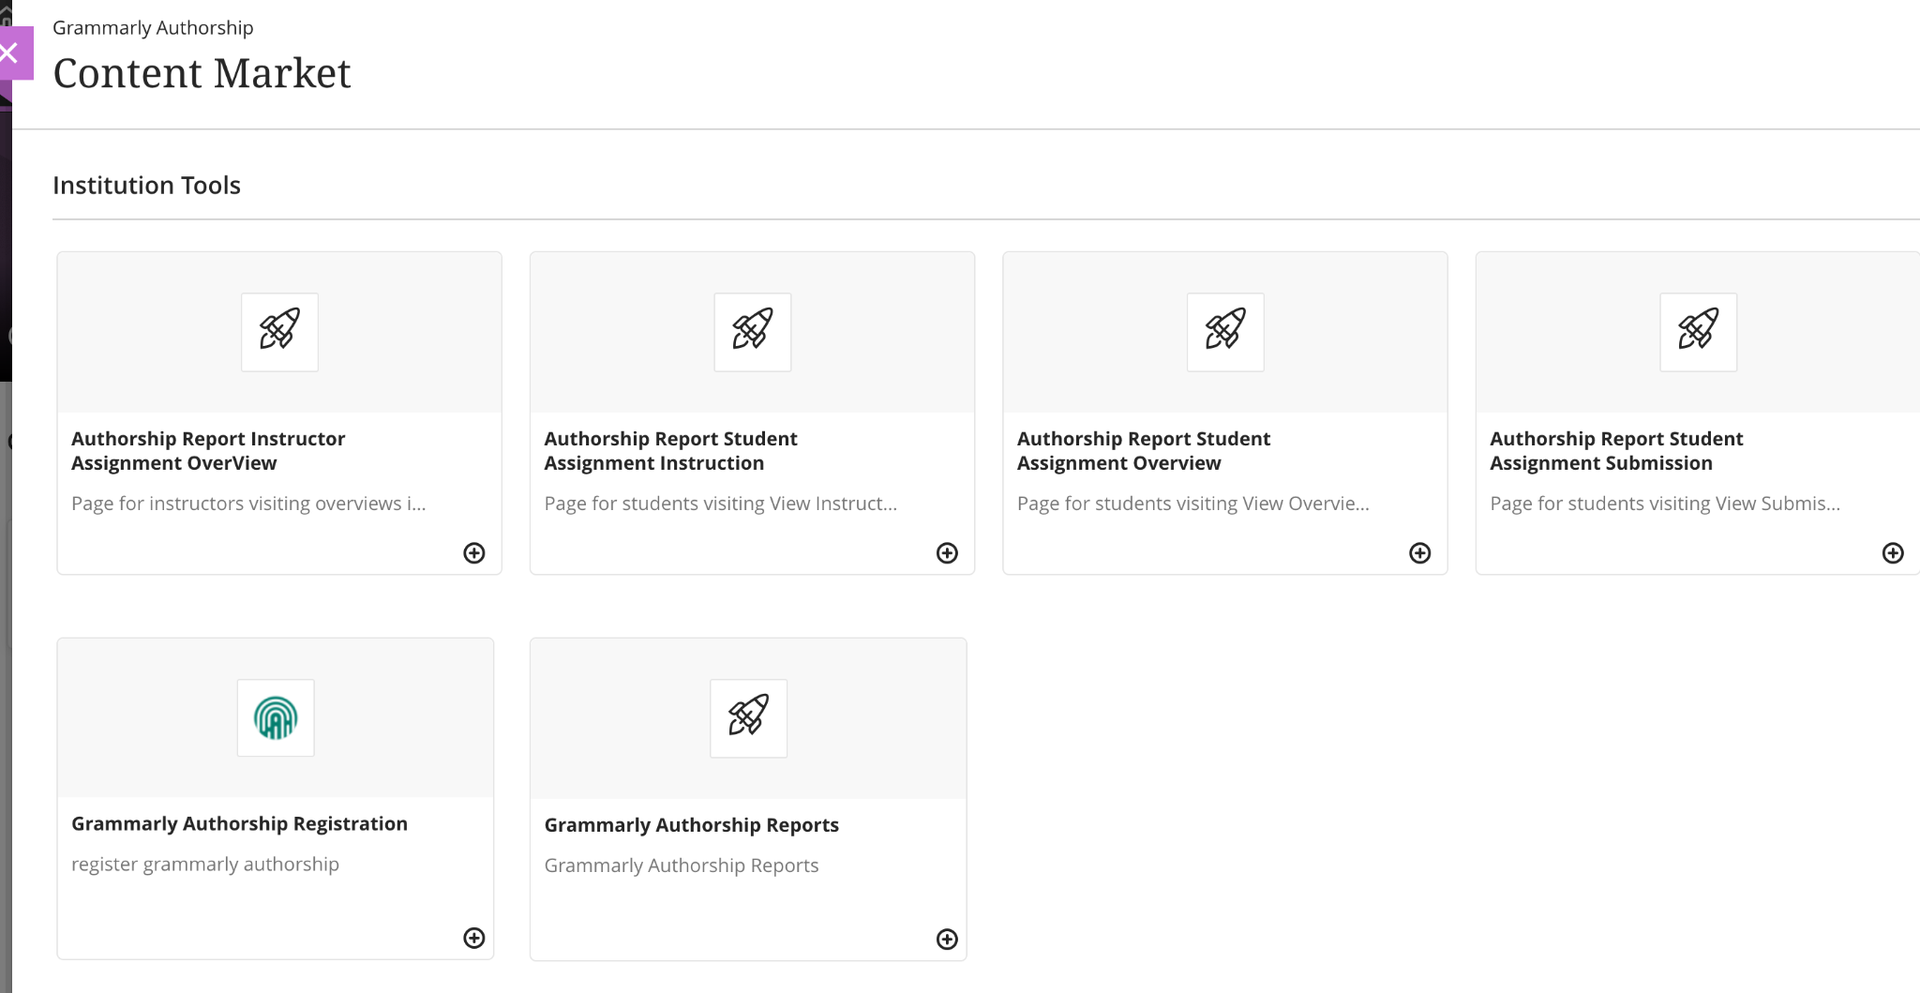
Task: Add Authorship Report Student Assignment Submission tool
Action: click(1893, 553)
